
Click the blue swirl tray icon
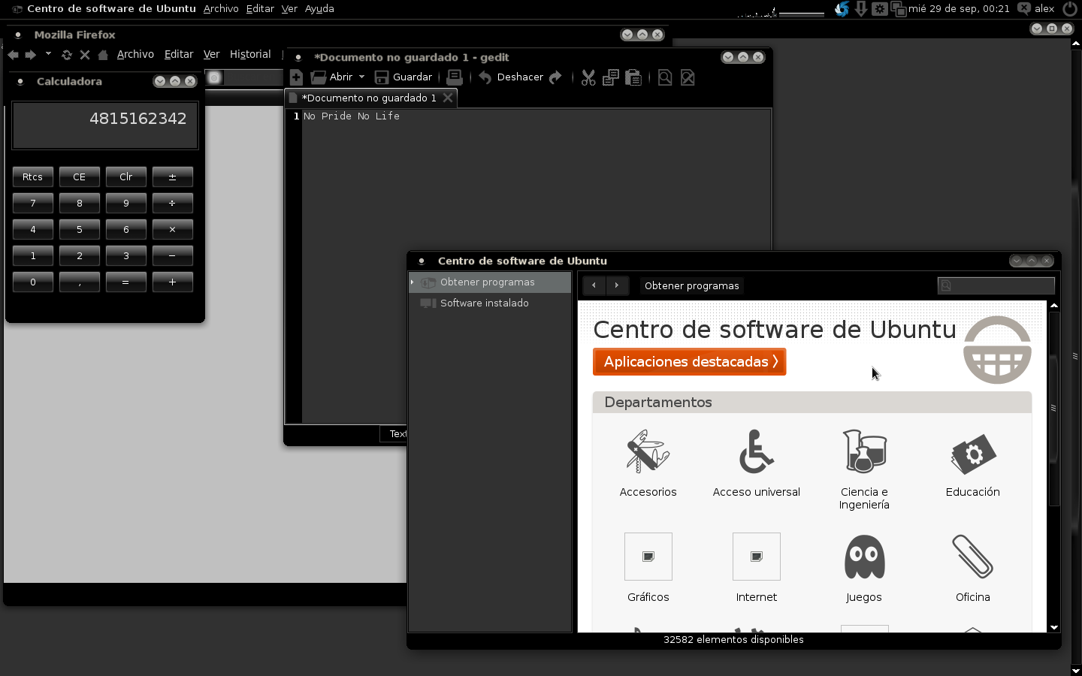coord(842,9)
